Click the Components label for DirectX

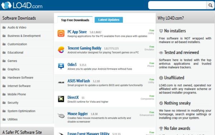pyautogui.click(x=147, y=99)
